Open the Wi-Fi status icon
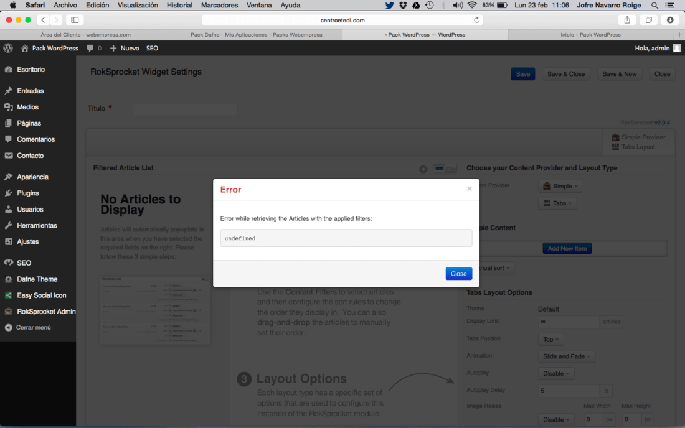 coord(472,5)
